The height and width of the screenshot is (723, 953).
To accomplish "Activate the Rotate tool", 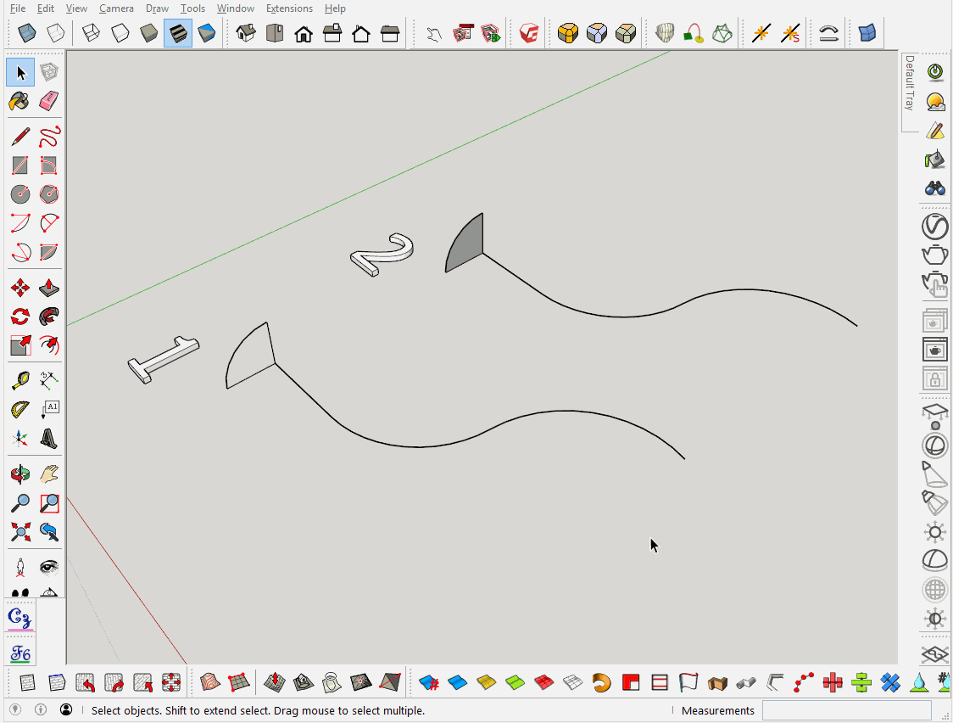I will coord(20,317).
